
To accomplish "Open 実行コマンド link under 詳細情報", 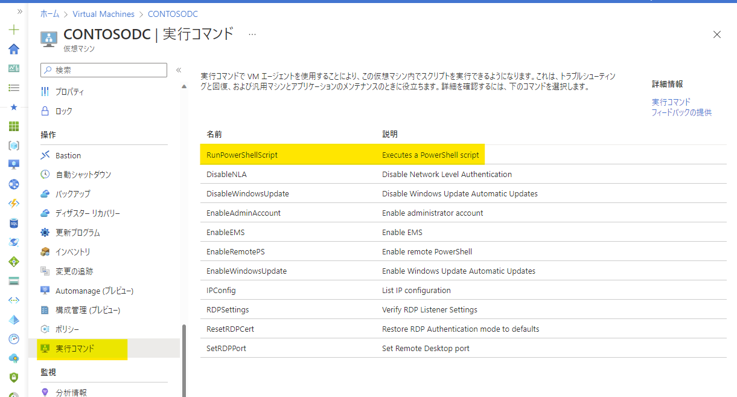I will pos(671,102).
